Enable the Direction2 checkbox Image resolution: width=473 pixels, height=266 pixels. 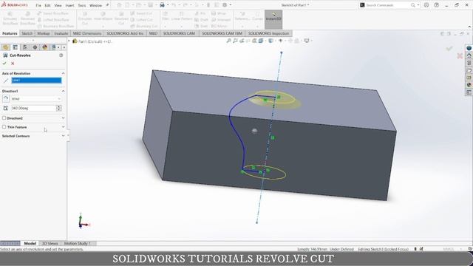point(4,118)
